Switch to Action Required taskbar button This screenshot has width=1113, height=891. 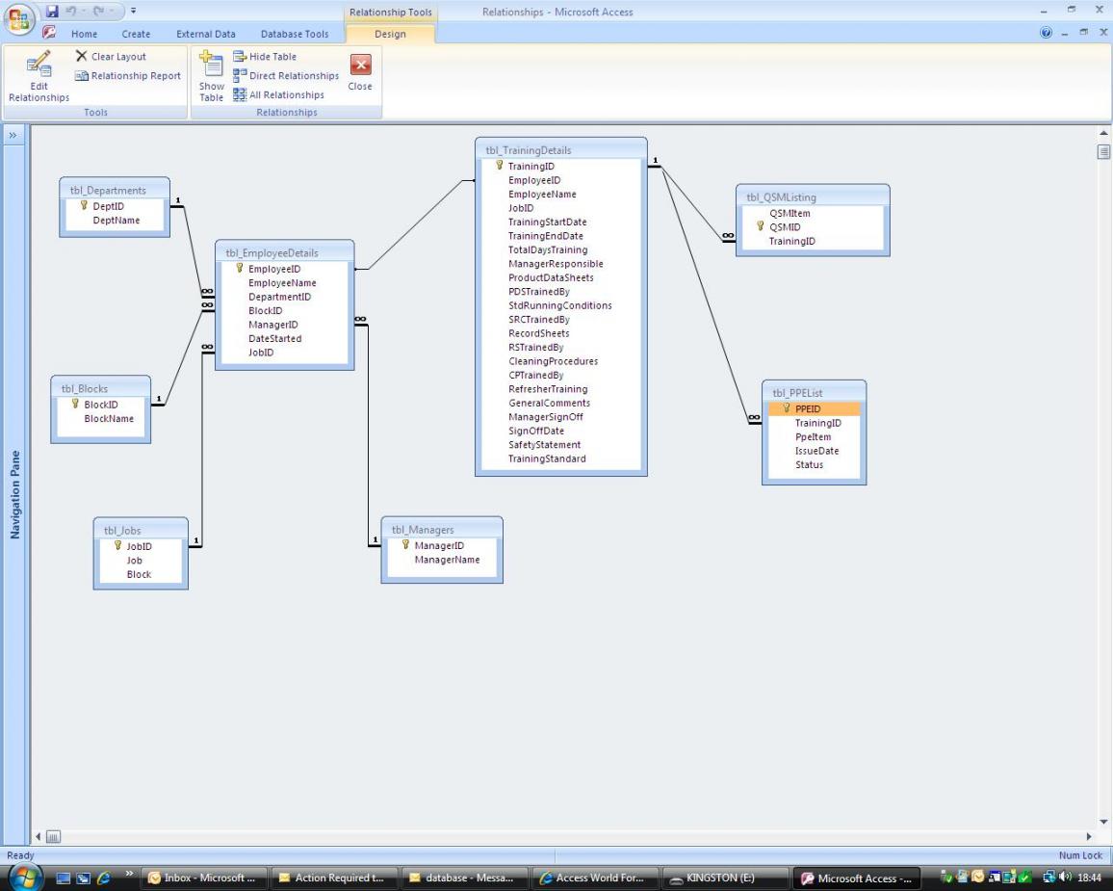coord(334,878)
